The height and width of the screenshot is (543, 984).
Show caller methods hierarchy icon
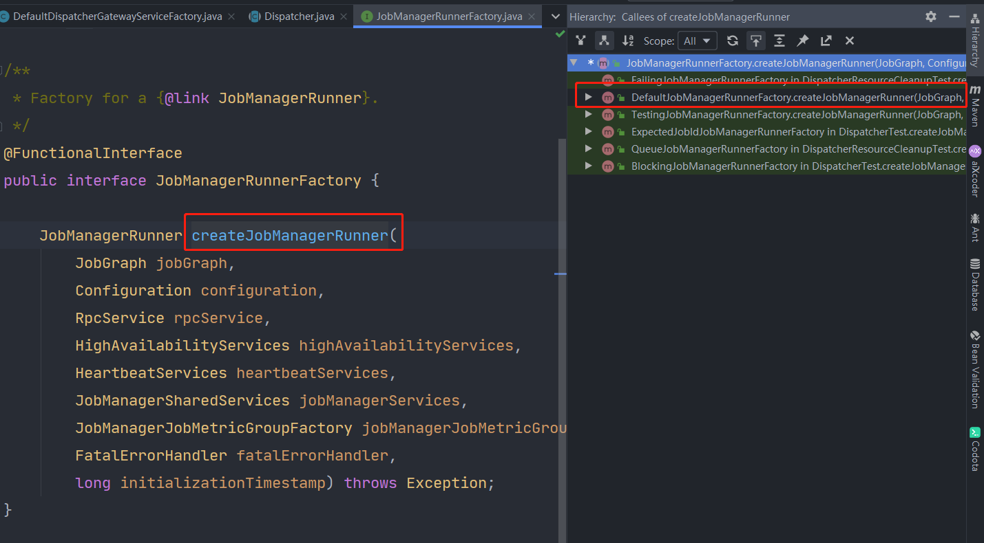(x=580, y=41)
